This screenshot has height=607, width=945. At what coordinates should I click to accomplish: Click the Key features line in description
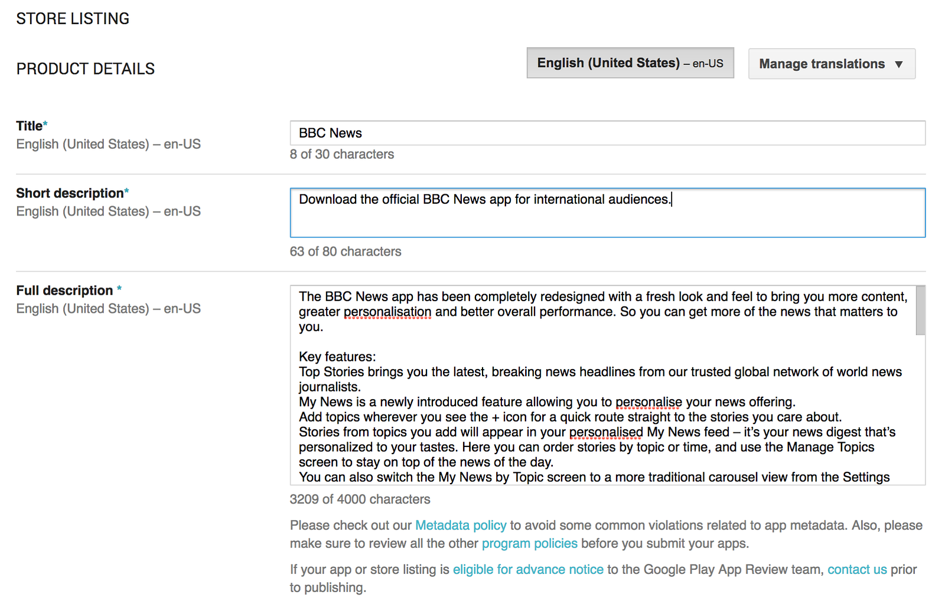click(x=337, y=357)
